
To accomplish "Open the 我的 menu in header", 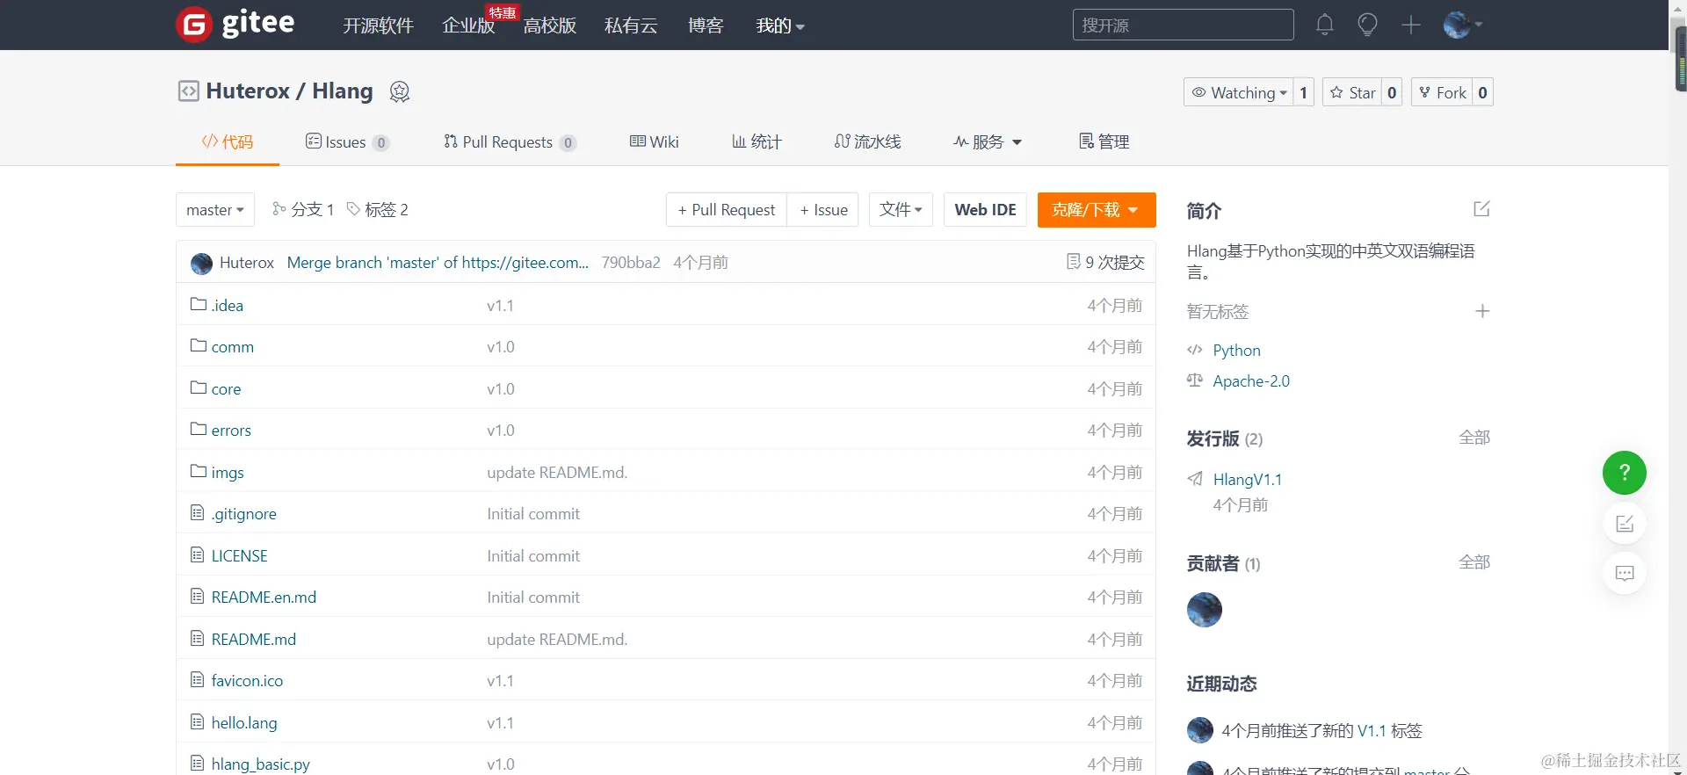I will (780, 25).
